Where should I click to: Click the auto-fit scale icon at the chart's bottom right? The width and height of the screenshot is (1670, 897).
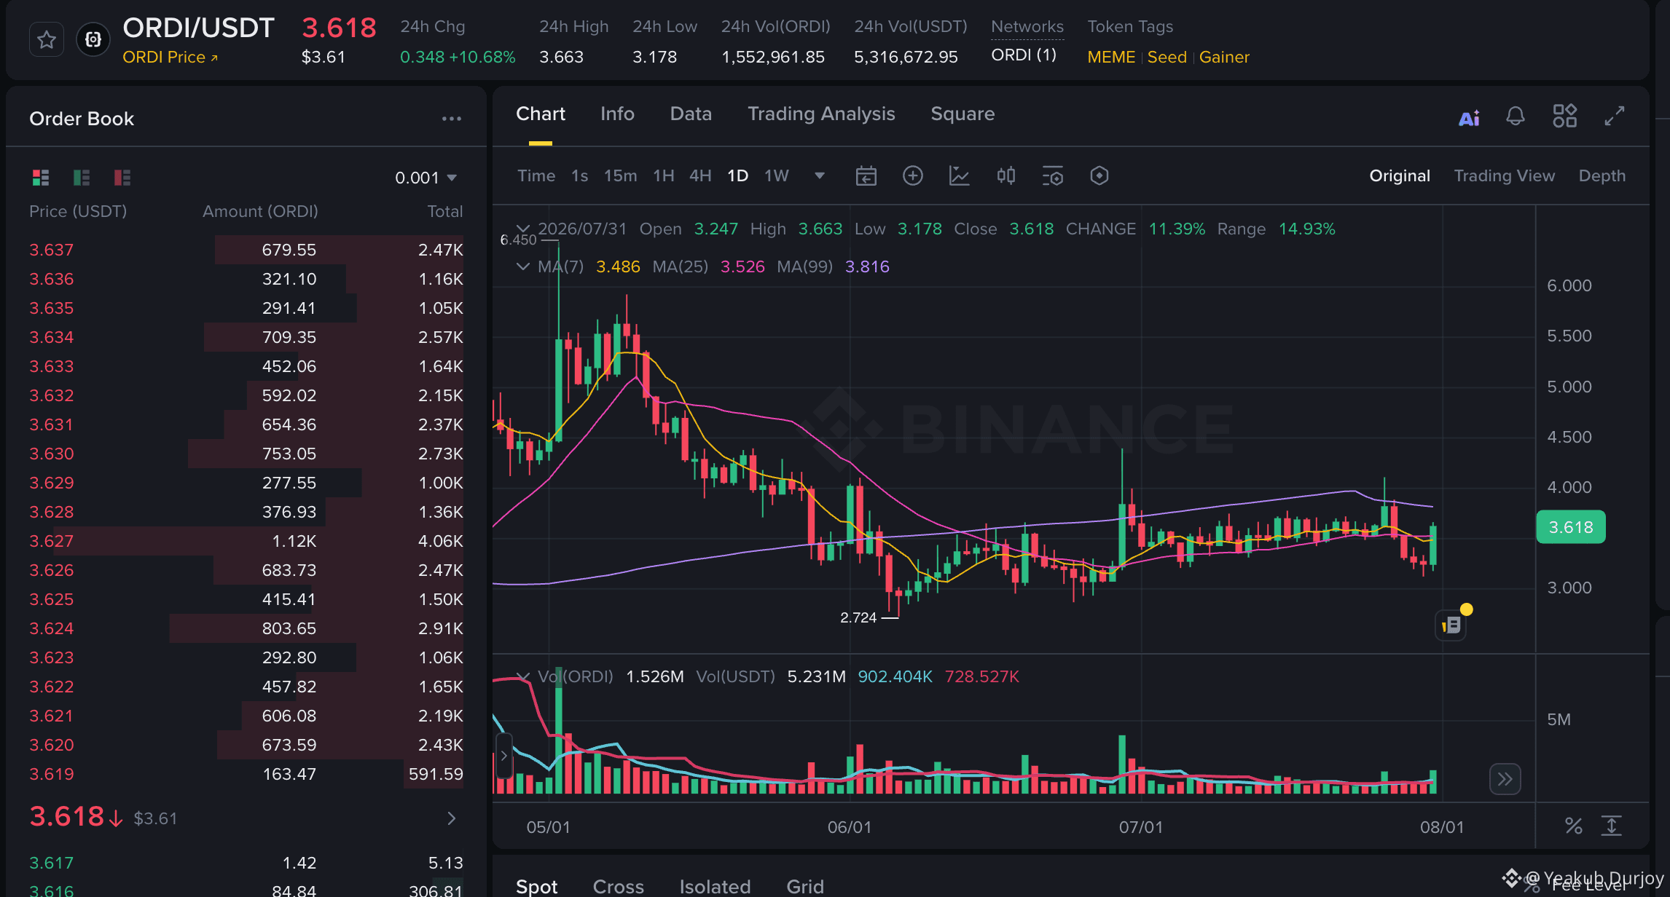1612,826
